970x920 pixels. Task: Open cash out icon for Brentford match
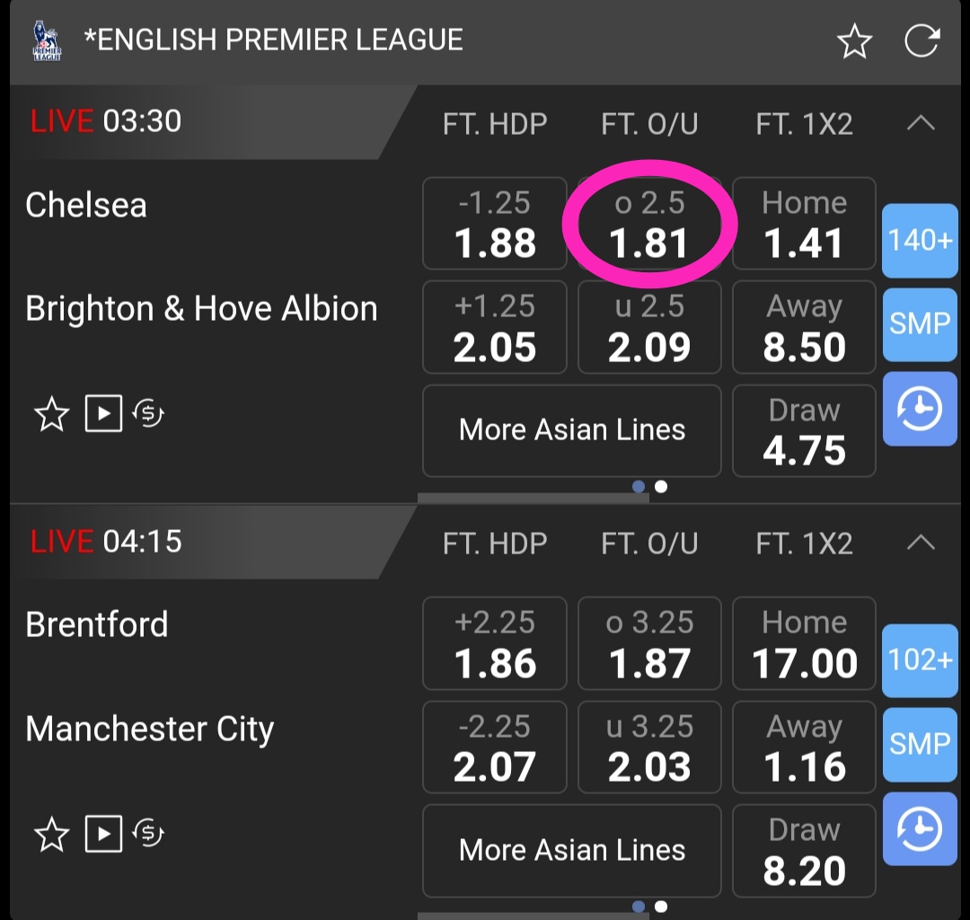(148, 835)
